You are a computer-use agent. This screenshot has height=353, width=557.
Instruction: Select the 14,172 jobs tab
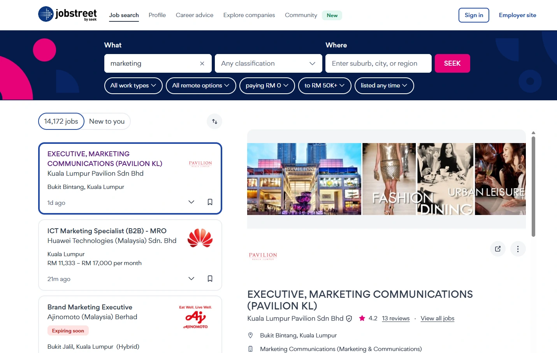[61, 121]
